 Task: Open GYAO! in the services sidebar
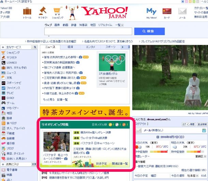[10, 98]
